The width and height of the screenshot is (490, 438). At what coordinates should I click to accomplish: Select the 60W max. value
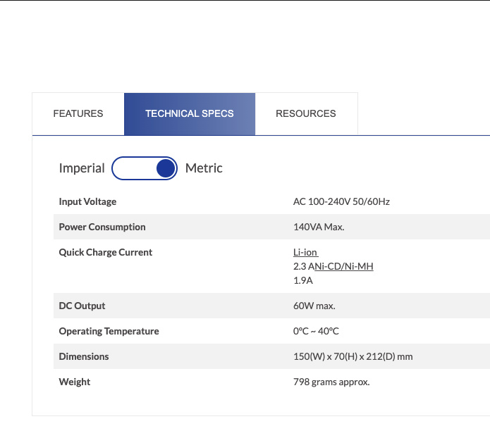tap(314, 306)
